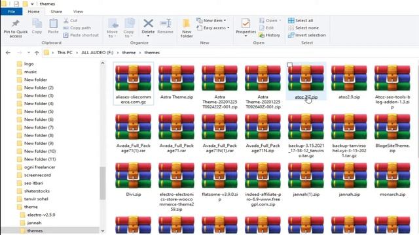Click Paste shortcut in ribbon

point(81,35)
